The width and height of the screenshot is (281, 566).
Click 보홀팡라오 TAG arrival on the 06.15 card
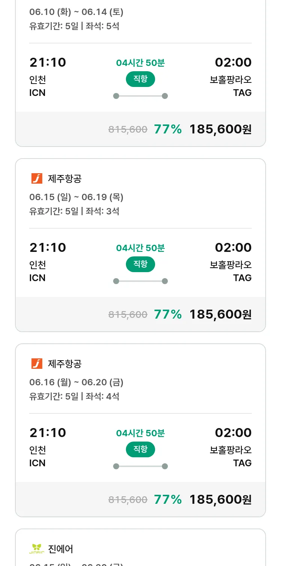tap(231, 271)
